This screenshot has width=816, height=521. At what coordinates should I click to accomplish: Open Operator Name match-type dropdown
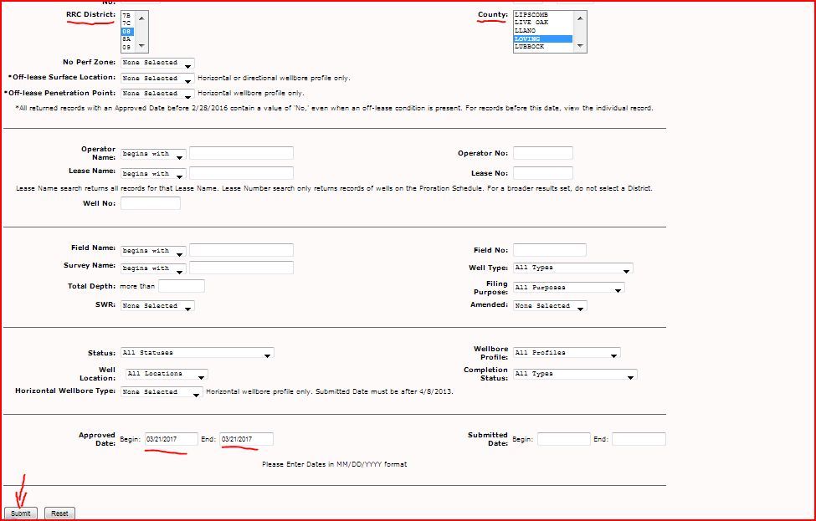tap(153, 154)
